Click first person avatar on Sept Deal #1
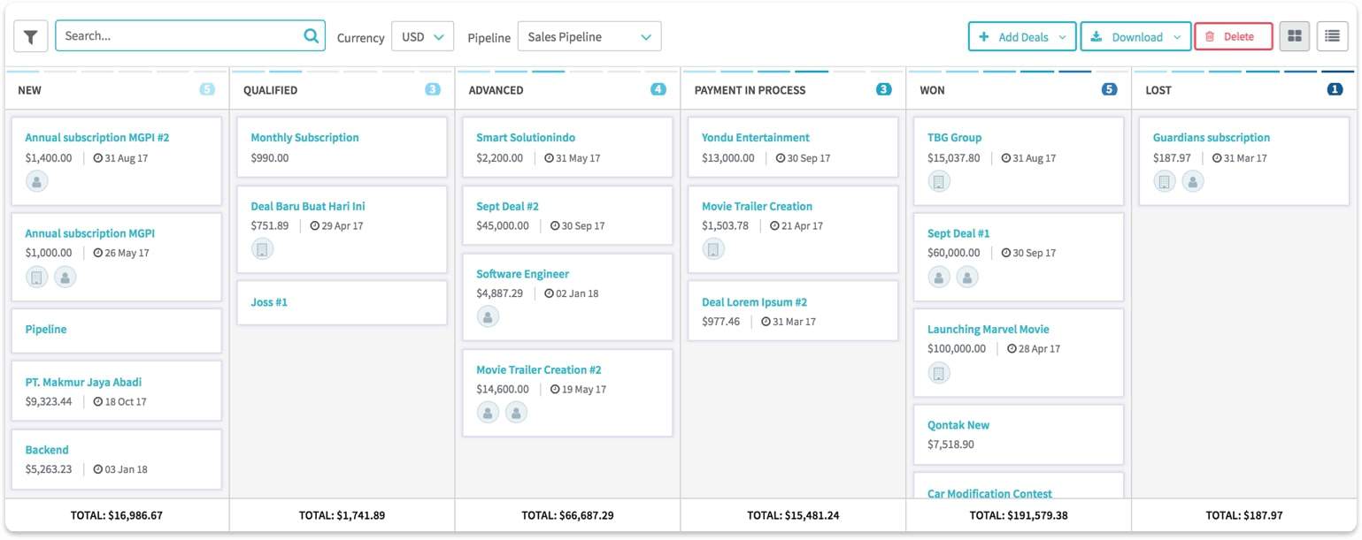Image resolution: width=1362 pixels, height=540 pixels. coord(939,278)
